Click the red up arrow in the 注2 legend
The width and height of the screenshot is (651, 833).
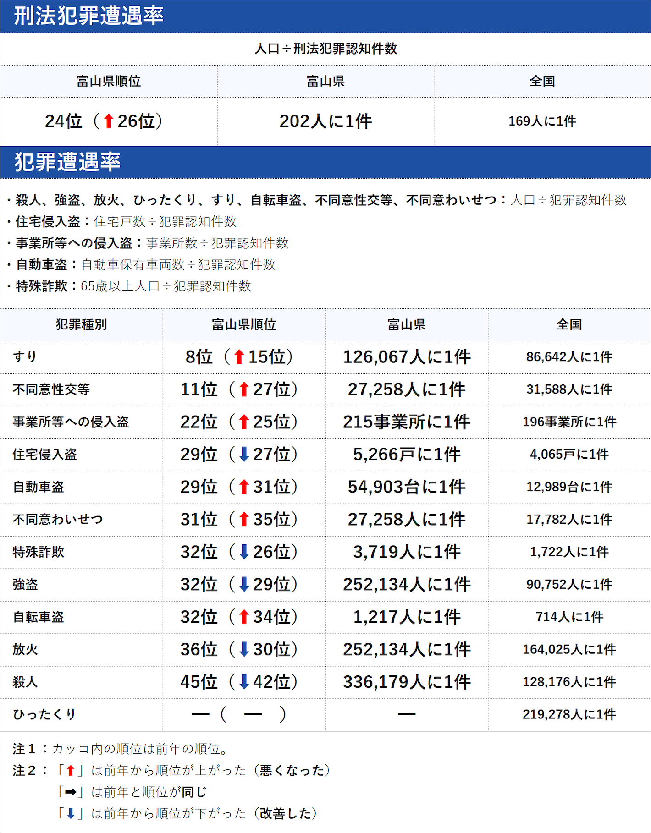(71, 771)
